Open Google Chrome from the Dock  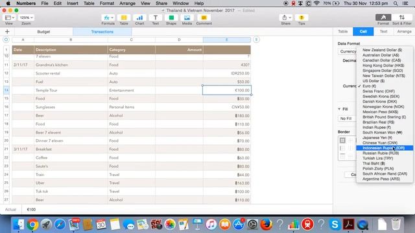(32, 225)
